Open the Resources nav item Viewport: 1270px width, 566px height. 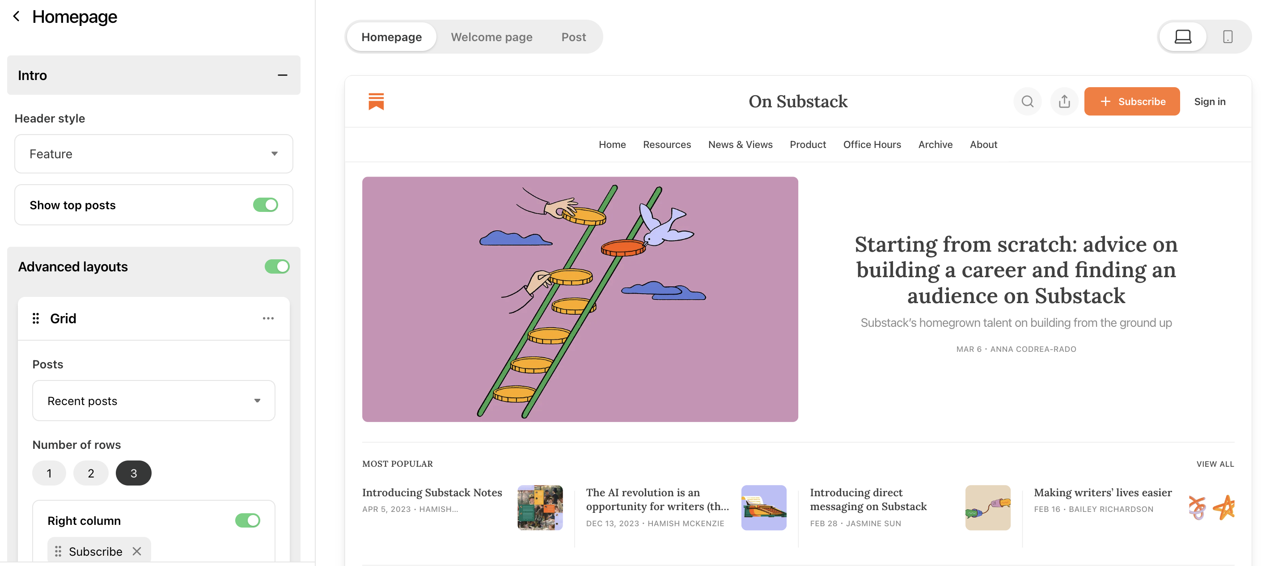tap(667, 144)
